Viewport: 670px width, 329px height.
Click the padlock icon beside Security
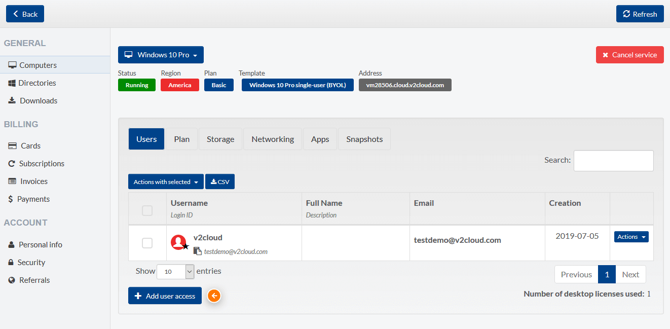pos(11,262)
